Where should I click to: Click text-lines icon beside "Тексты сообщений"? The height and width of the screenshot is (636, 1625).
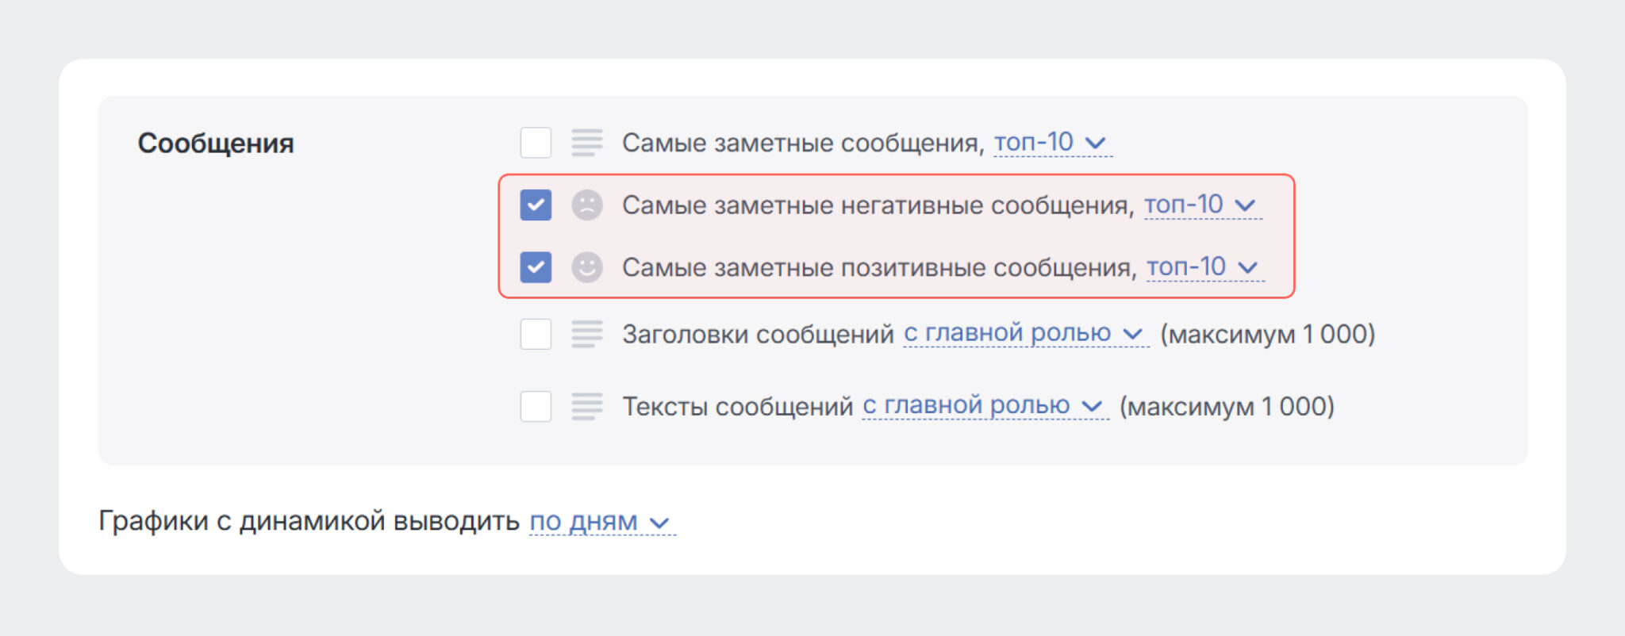[x=587, y=406]
